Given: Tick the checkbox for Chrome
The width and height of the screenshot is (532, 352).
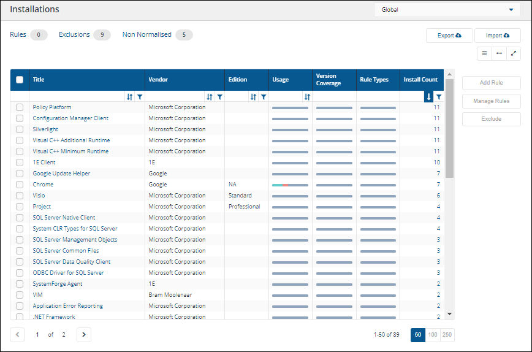Looking at the screenshot, I should point(20,185).
